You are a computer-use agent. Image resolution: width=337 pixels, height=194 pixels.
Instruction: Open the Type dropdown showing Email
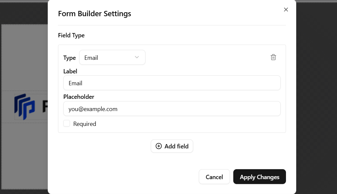click(112, 58)
